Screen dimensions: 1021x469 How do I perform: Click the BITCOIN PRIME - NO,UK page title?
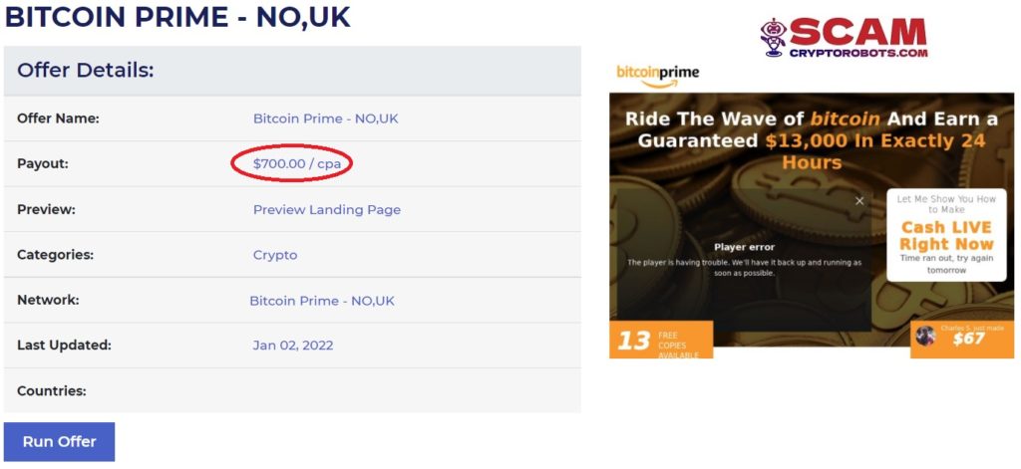[x=177, y=18]
